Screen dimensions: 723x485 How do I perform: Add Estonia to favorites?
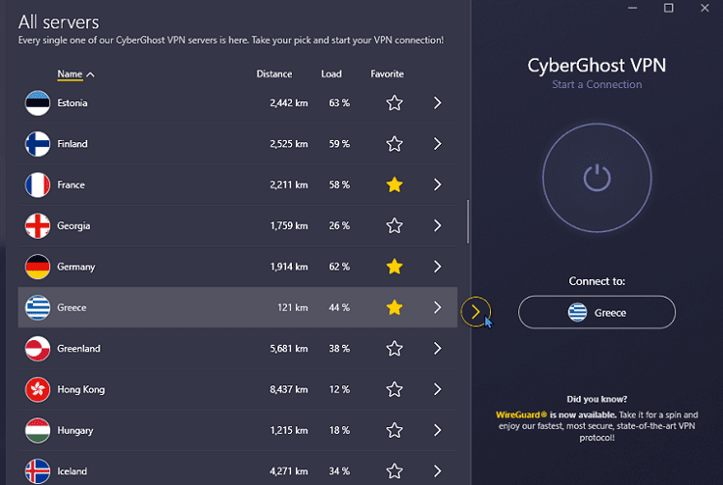click(x=394, y=102)
